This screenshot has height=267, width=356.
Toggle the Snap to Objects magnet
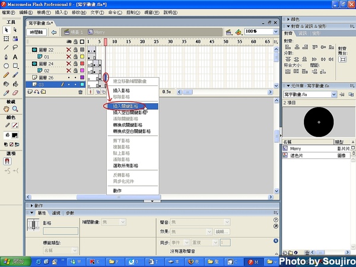pyautogui.click(x=7, y=161)
